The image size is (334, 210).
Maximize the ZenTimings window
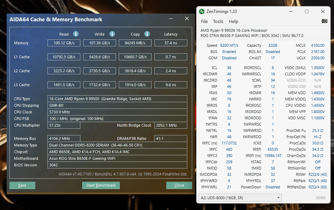pos(307,12)
